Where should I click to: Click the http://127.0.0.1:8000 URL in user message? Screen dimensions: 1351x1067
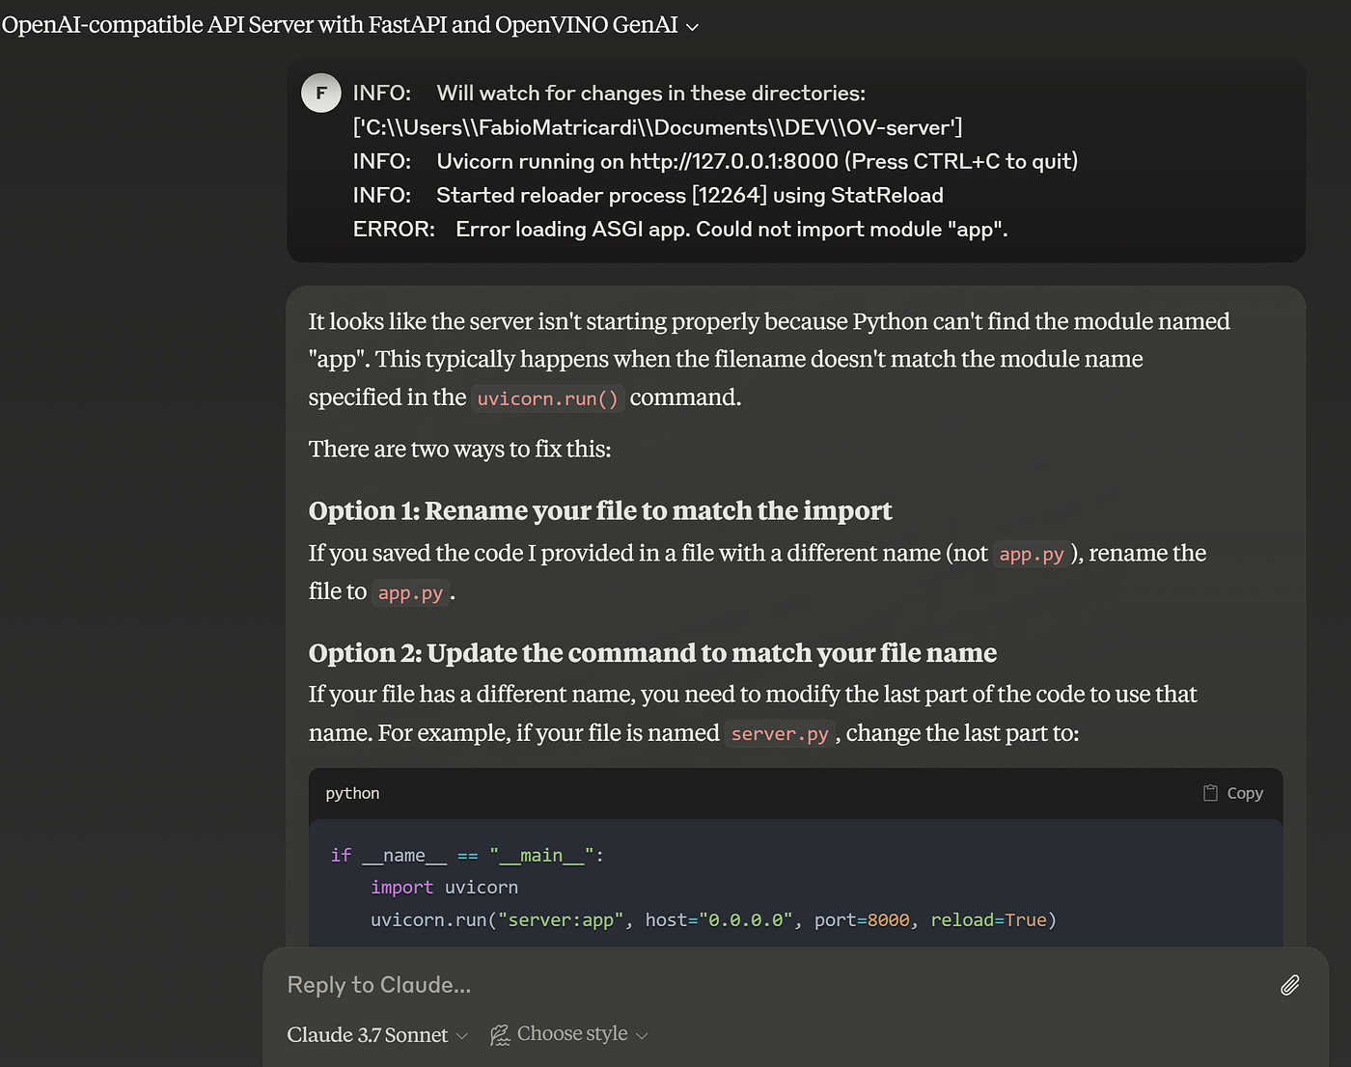pos(733,161)
